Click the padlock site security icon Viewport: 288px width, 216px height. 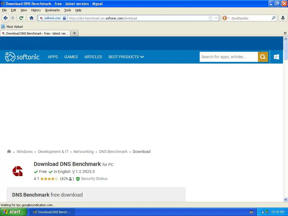[x=64, y=18]
